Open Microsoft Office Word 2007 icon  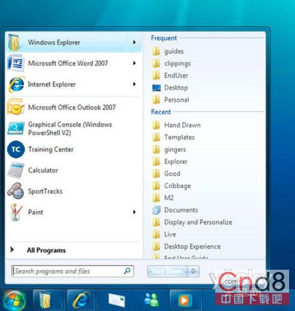click(16, 63)
